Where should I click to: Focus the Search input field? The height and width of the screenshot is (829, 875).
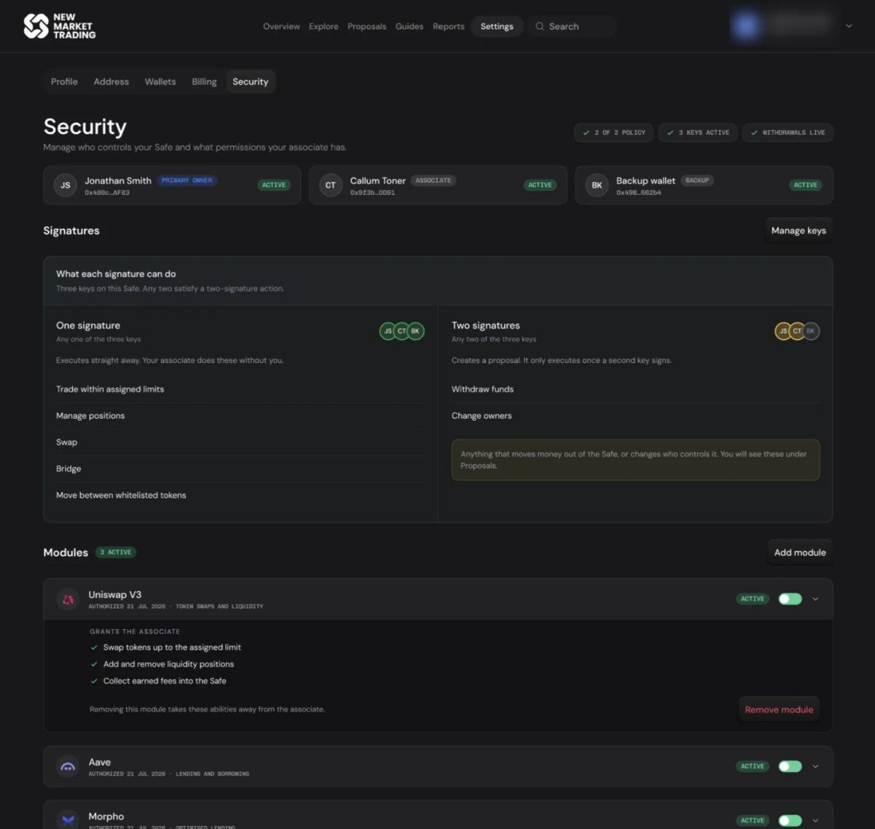click(x=572, y=26)
